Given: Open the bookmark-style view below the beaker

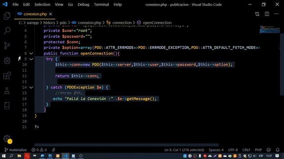Looking at the screenshot, I should click(x=7, y=106).
